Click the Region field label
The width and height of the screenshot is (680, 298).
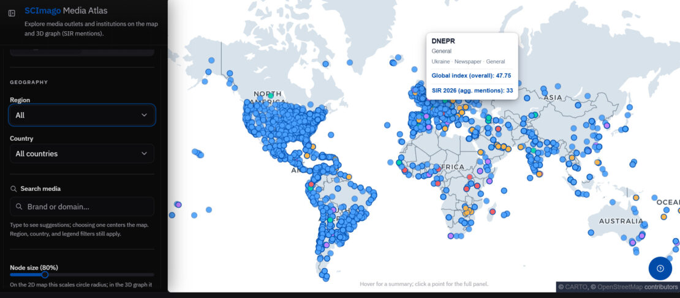[20, 100]
